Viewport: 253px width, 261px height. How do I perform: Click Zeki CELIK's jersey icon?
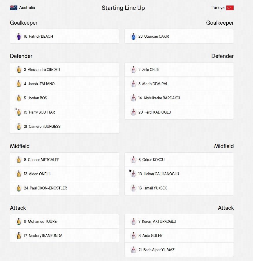[x=133, y=70]
